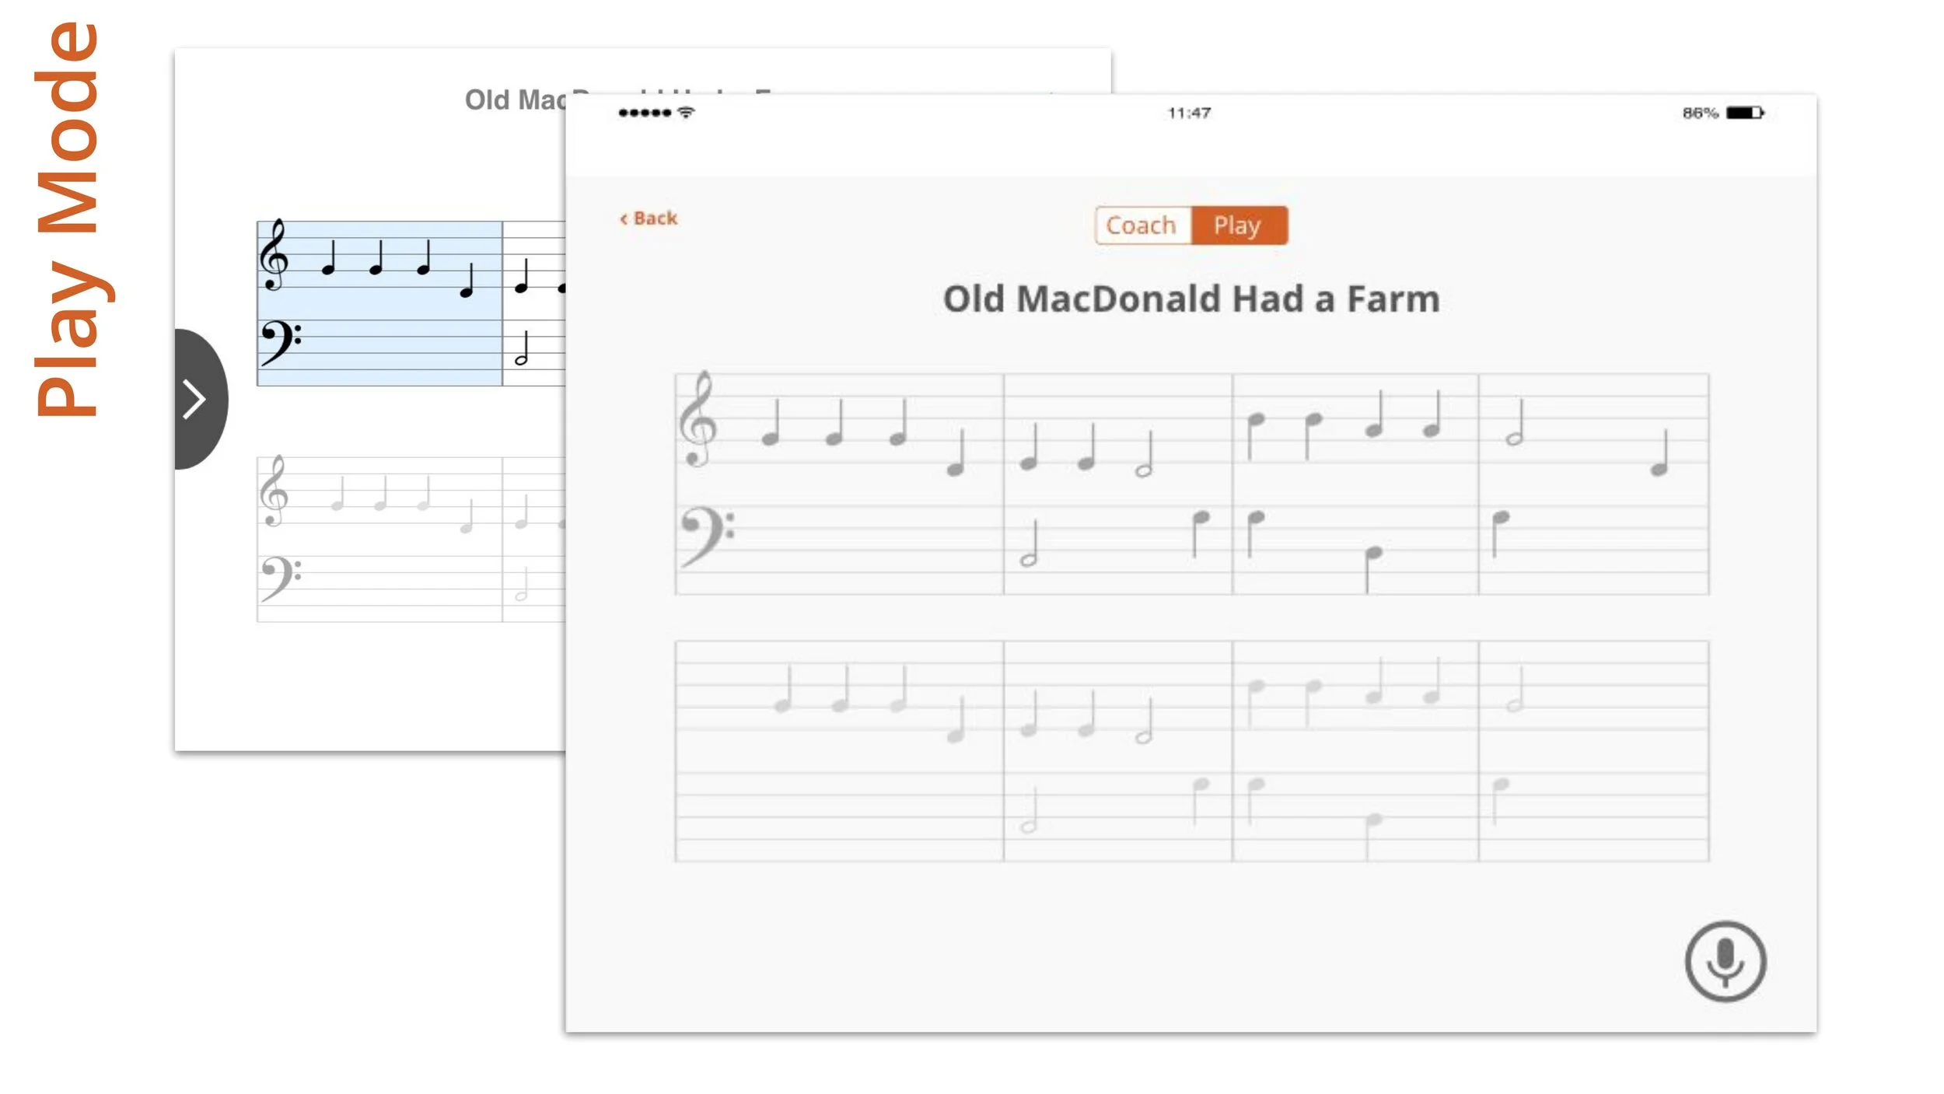
Task: Click the treble clef on the first staff
Action: [x=697, y=420]
